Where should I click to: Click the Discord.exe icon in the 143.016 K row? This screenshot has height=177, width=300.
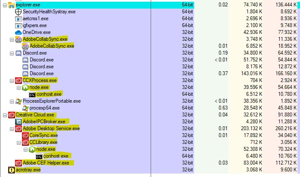(x=25, y=74)
